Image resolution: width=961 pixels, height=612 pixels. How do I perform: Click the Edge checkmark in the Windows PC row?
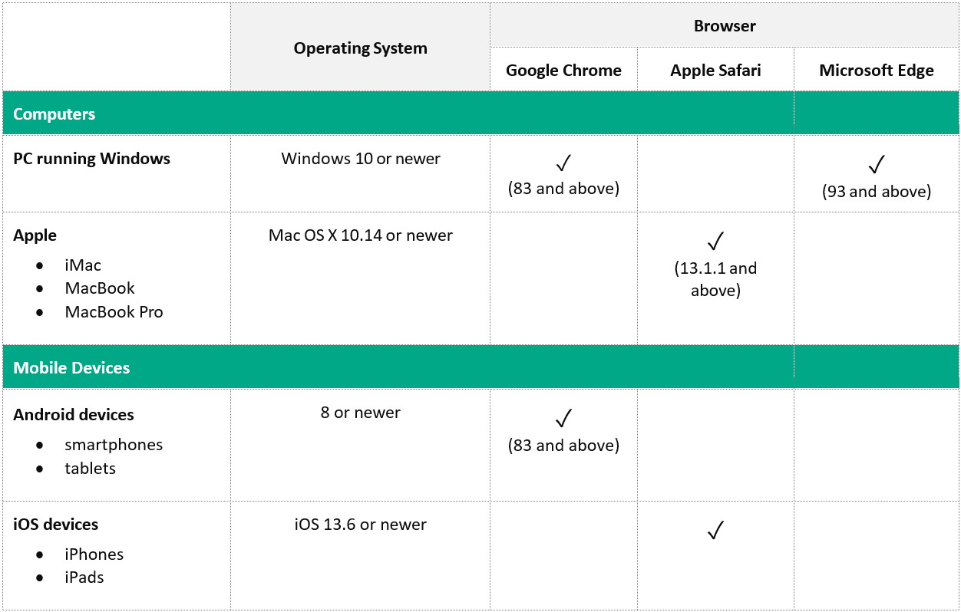[876, 165]
